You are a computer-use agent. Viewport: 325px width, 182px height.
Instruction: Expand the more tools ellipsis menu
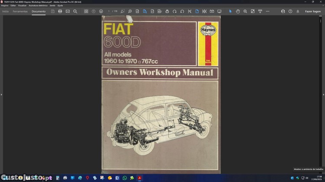[x=267, y=11]
